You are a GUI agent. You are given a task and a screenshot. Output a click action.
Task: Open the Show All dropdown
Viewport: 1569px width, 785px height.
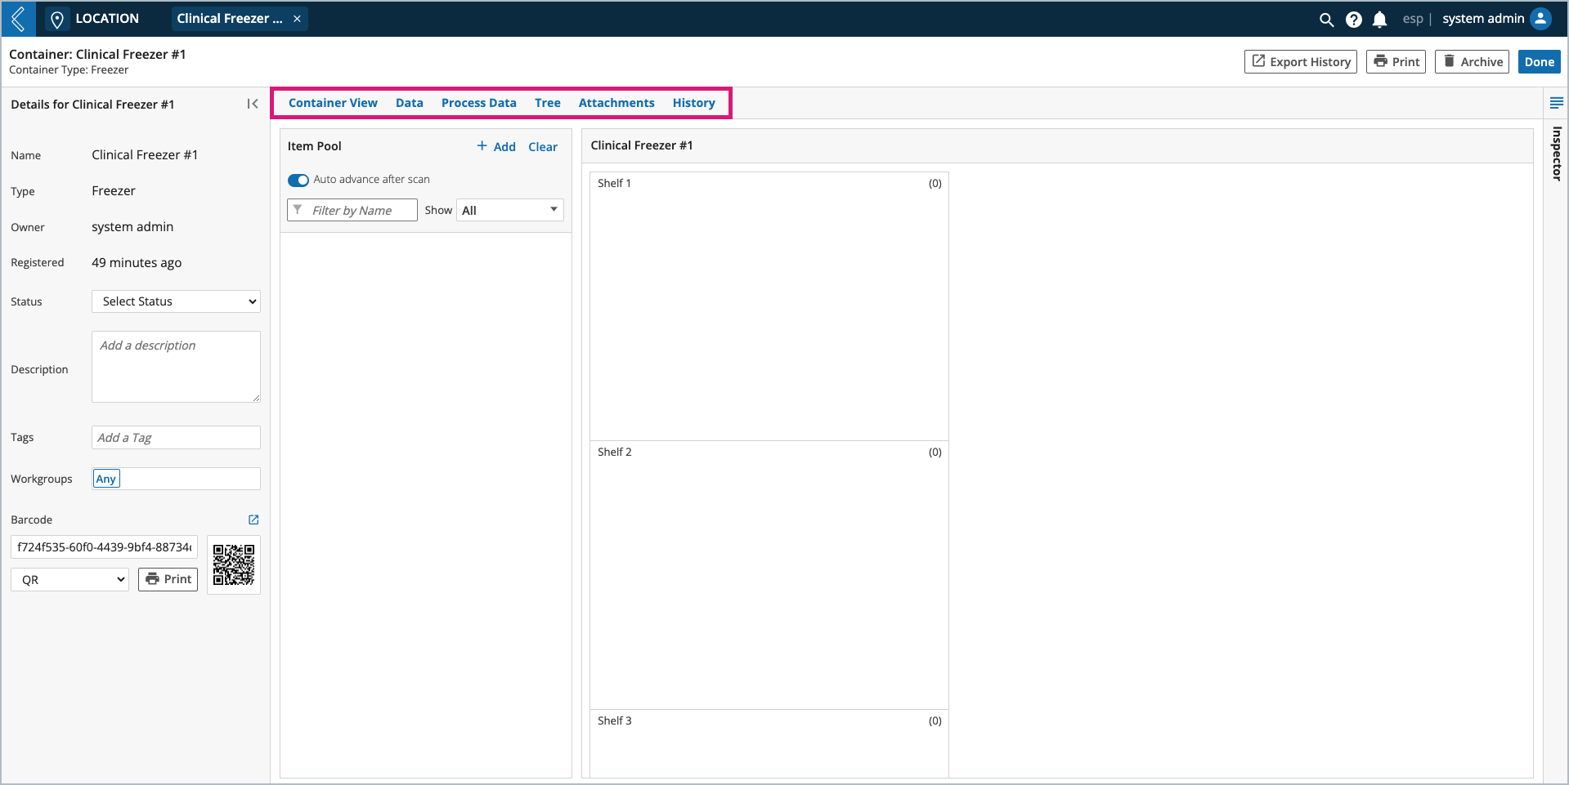point(510,210)
